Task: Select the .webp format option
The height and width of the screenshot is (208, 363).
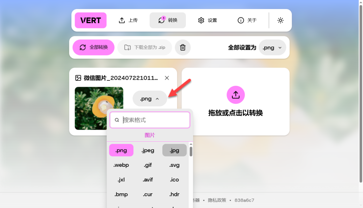Action: (x=121, y=165)
